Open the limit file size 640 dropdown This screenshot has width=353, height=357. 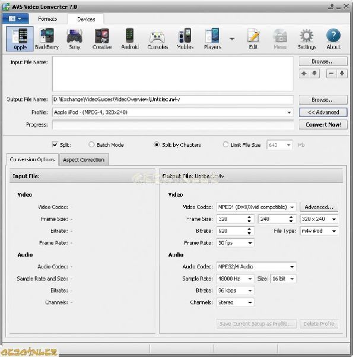click(x=288, y=145)
